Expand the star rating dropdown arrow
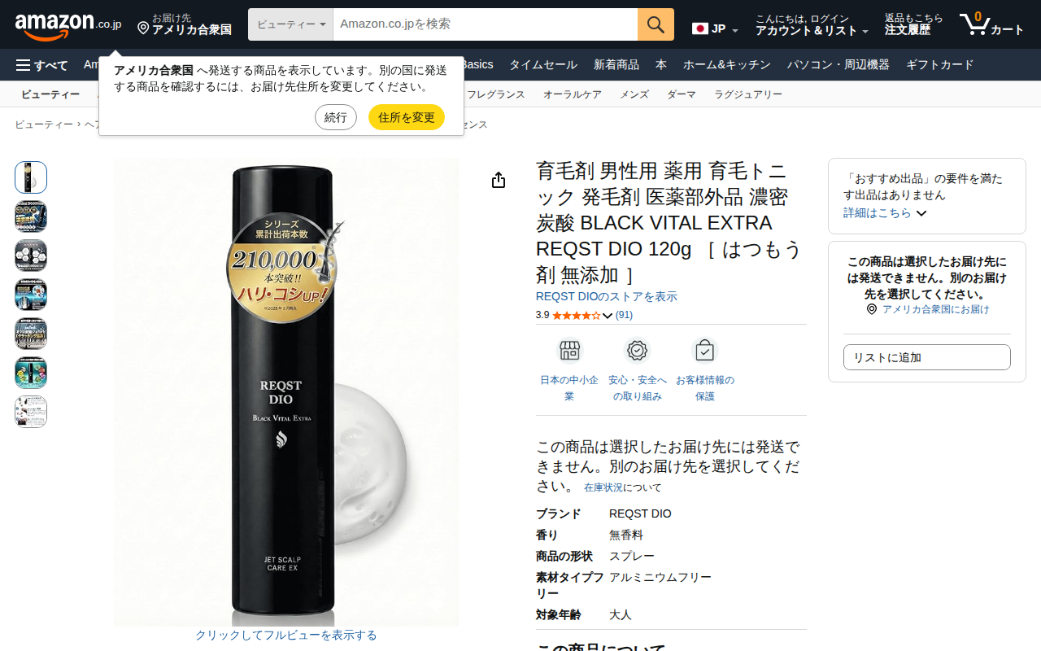 point(608,316)
